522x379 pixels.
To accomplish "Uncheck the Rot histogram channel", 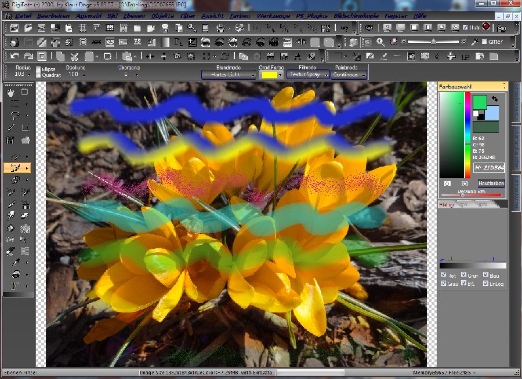I will click(x=444, y=275).
